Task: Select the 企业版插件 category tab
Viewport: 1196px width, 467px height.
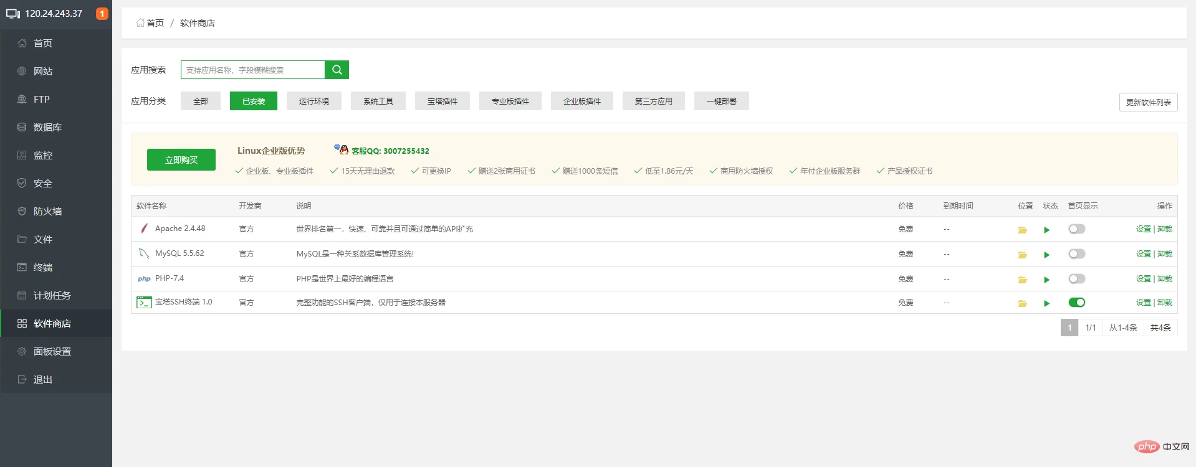Action: coord(582,101)
